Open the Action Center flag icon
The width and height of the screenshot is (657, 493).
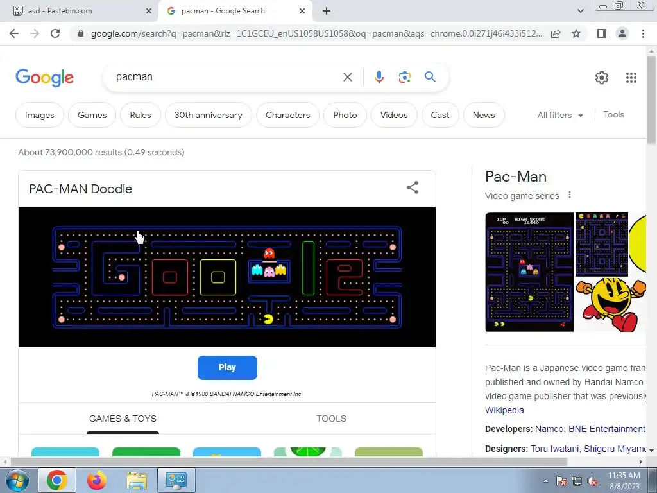tap(561, 481)
